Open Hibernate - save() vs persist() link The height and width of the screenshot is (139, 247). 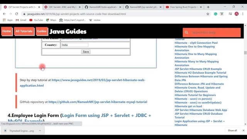[x=193, y=99]
